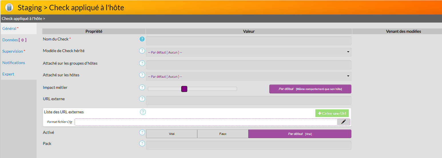Select Par défaut [Vrai] for Activé
442x158 pixels.
point(300,134)
